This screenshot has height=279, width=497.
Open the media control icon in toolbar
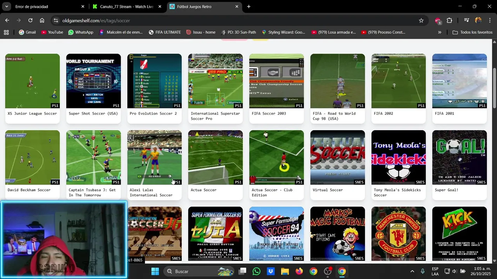point(467,21)
